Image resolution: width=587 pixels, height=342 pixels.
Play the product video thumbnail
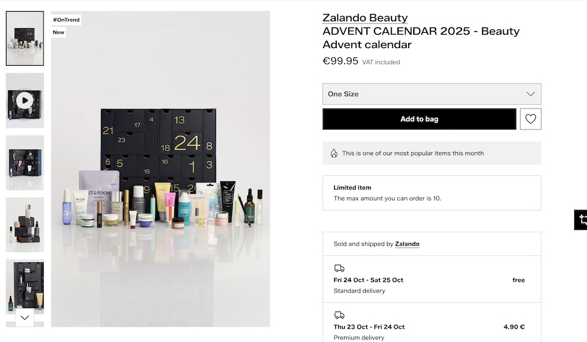click(x=25, y=100)
